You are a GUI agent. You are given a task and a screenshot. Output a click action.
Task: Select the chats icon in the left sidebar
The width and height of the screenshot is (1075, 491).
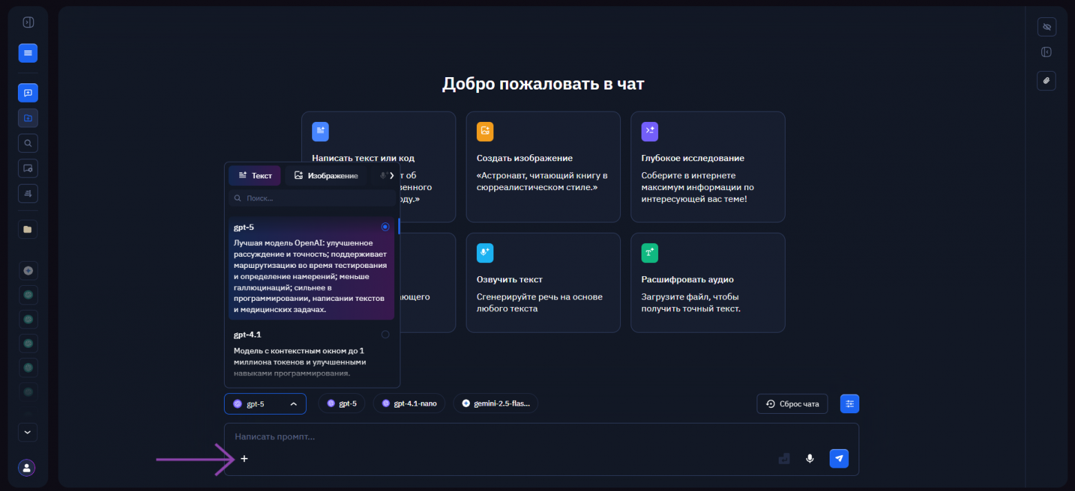coord(28,92)
